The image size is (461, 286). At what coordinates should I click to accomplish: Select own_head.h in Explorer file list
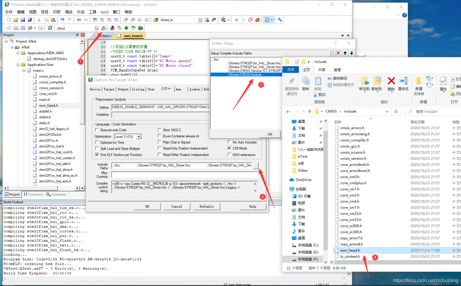350,250
